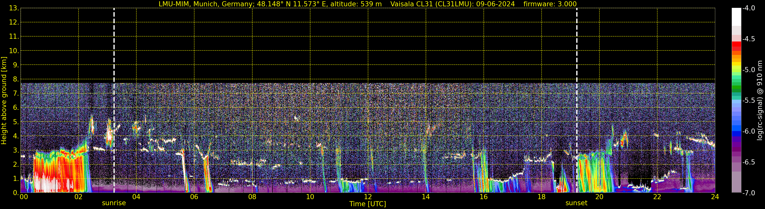Click the "-4.0" colorbar tick label
This screenshot has width=765, height=209.
pos(749,8)
